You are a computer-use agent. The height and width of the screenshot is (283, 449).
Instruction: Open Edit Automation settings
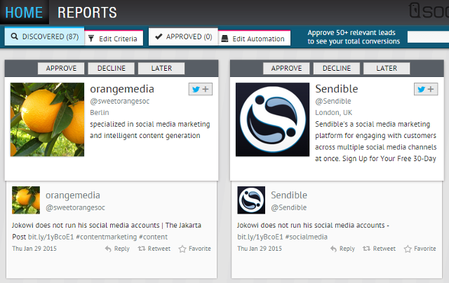click(253, 39)
